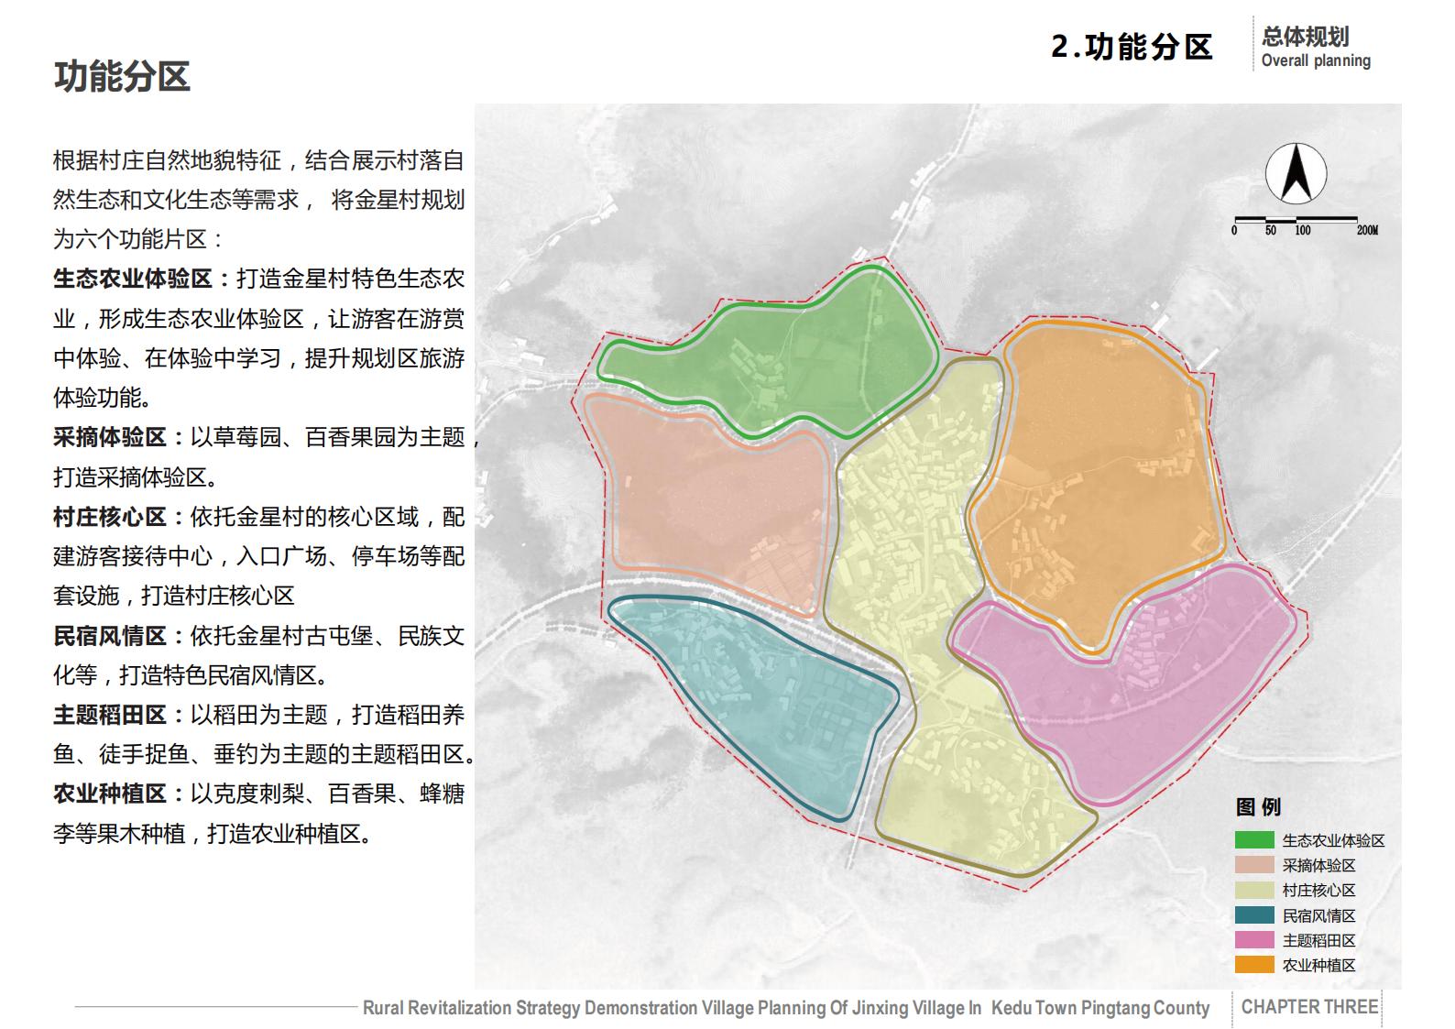Click the page title 功能分区 at left
Viewport: 1455px width, 1029px height.
coord(122,76)
